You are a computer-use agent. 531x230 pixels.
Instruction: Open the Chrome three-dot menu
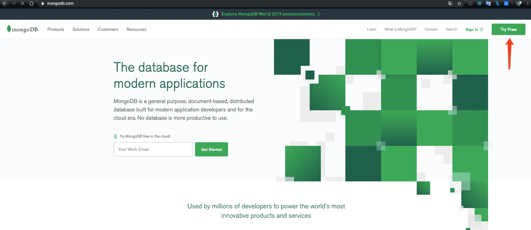coord(528,3)
